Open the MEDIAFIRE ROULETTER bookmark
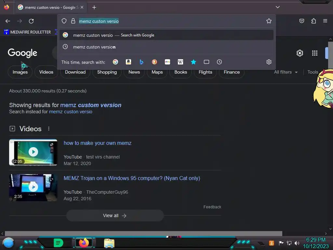 (28, 32)
